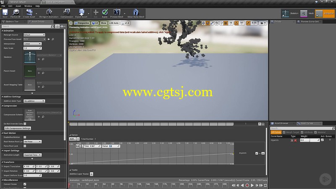Image resolution: width=336 pixels, height=189 pixels.
Task: Switch to Animation editor mode
Action: click(x=324, y=13)
